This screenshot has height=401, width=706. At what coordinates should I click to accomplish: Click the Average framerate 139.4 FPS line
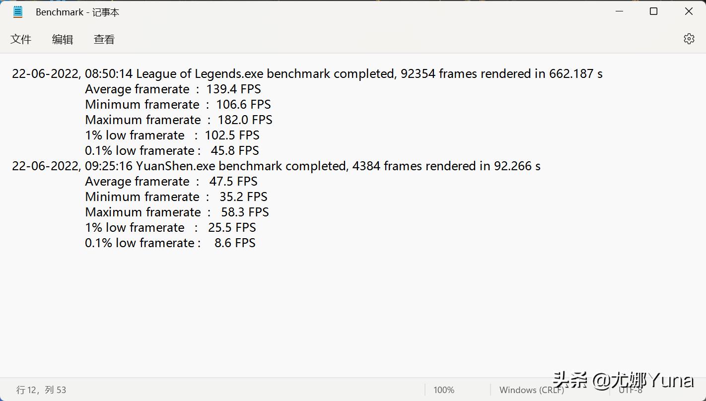click(x=173, y=89)
